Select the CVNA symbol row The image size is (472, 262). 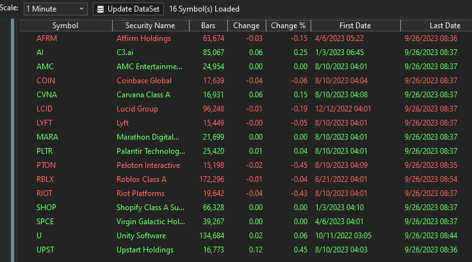(x=47, y=95)
